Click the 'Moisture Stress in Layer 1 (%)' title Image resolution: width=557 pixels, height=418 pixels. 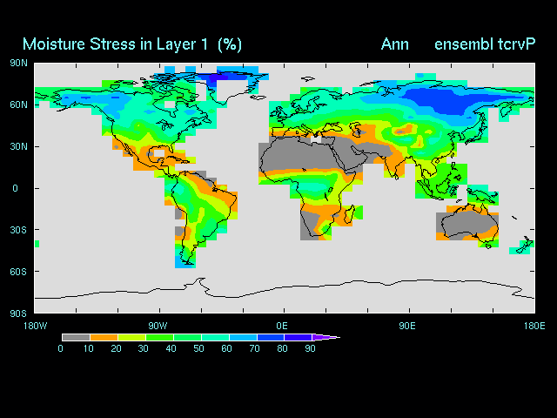point(132,44)
